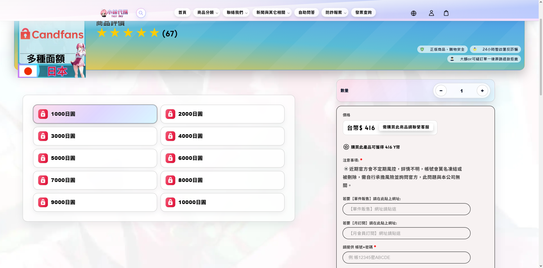Click the globe language icon
543x268 pixels.
413,13
